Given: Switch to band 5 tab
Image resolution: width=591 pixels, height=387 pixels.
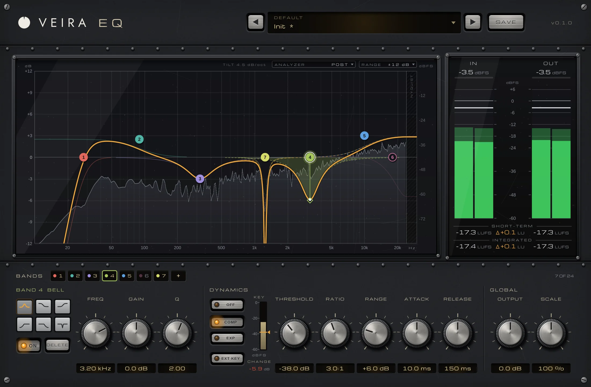Looking at the screenshot, I should (127, 276).
